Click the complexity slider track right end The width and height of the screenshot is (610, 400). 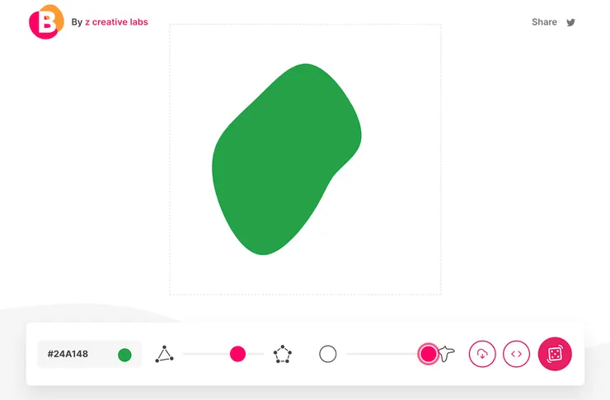(x=261, y=354)
